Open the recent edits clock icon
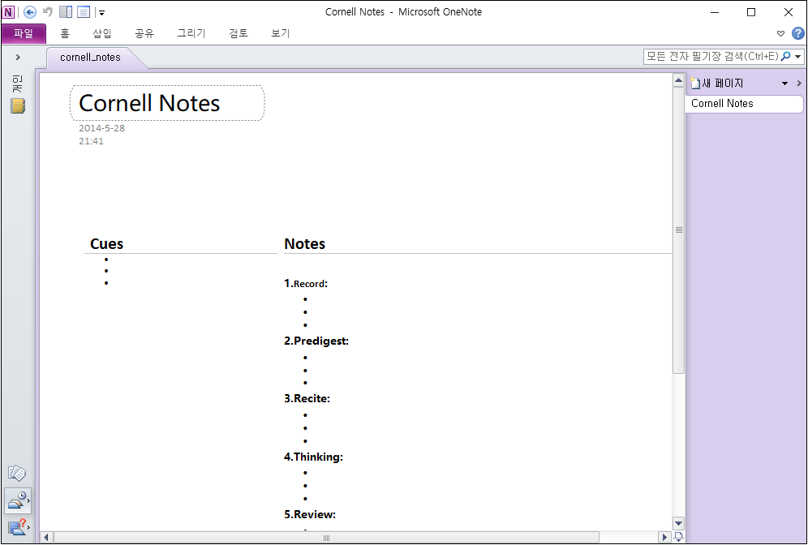 pyautogui.click(x=18, y=500)
